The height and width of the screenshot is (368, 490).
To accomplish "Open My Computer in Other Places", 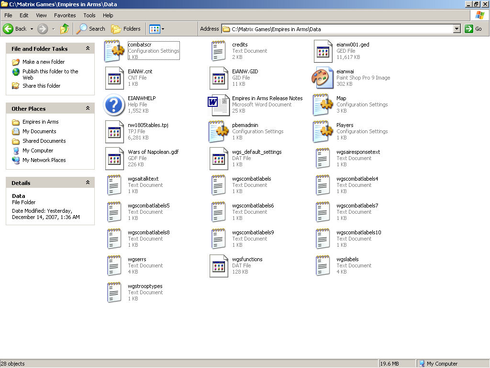I will pos(38,150).
